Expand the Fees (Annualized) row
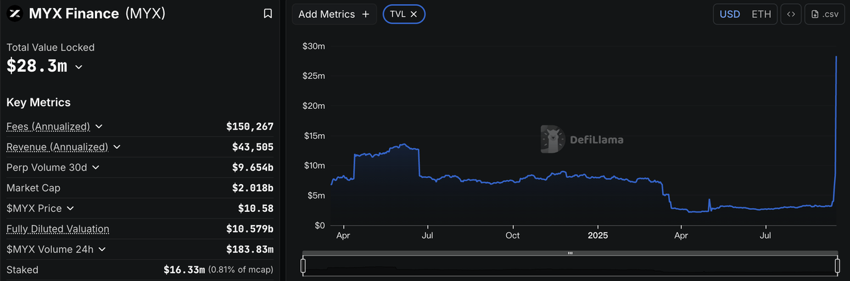The width and height of the screenshot is (850, 281). point(99,126)
